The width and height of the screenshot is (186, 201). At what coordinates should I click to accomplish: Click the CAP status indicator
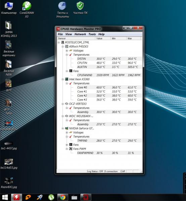click(123, 171)
